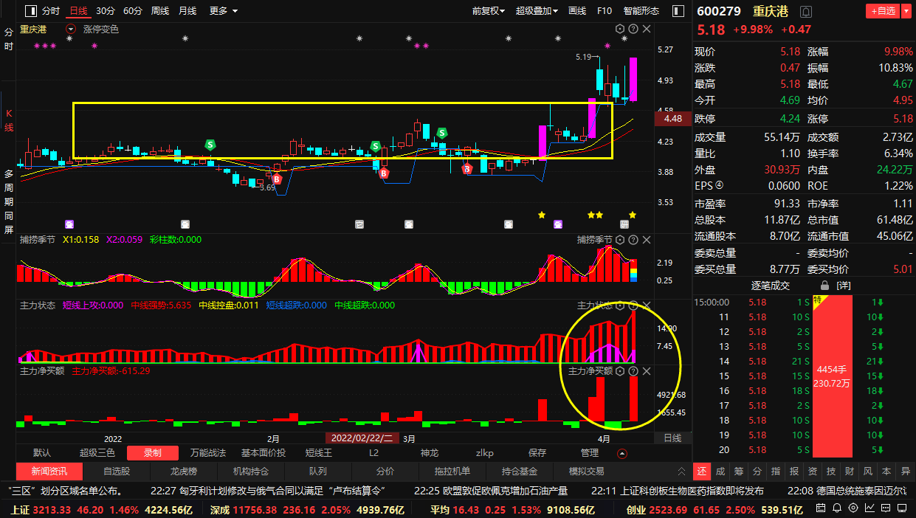Screen dimensions: 916x518
Task: Click the green S sell marker near 2月
Action: coord(210,145)
